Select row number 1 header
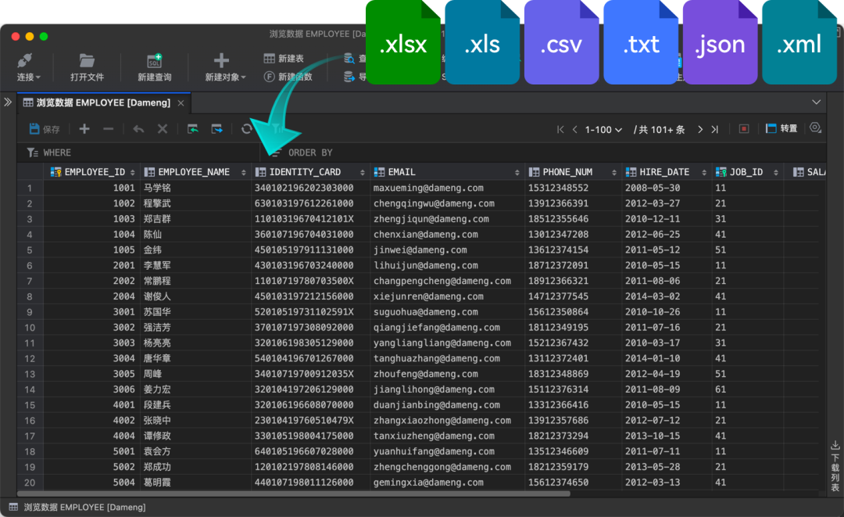 pos(30,188)
